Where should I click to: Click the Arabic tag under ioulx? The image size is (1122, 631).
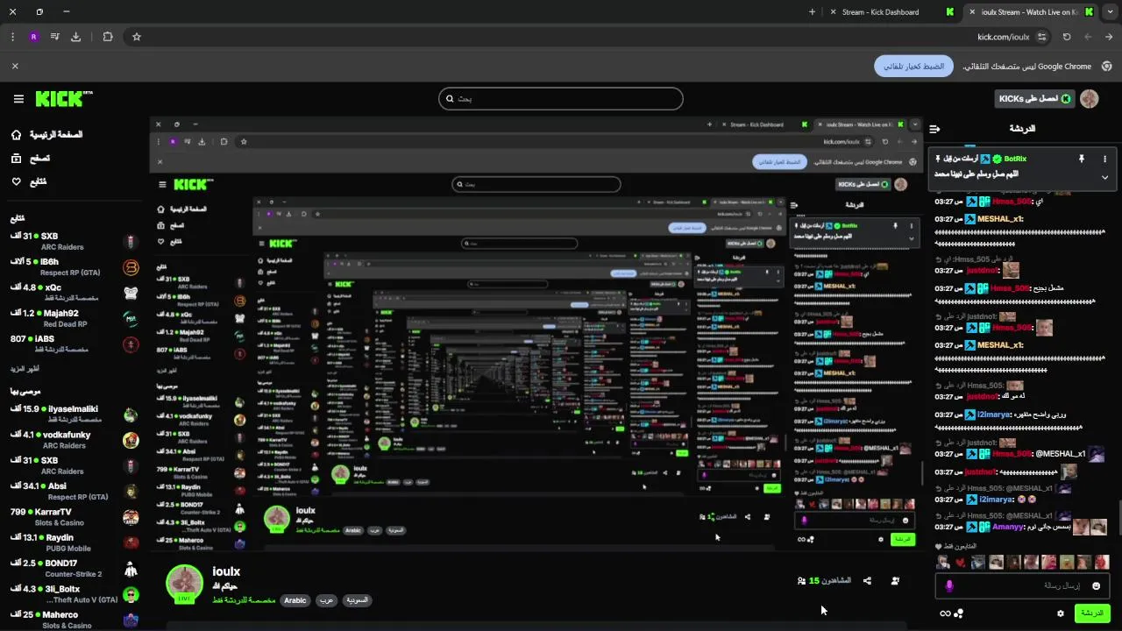295,600
